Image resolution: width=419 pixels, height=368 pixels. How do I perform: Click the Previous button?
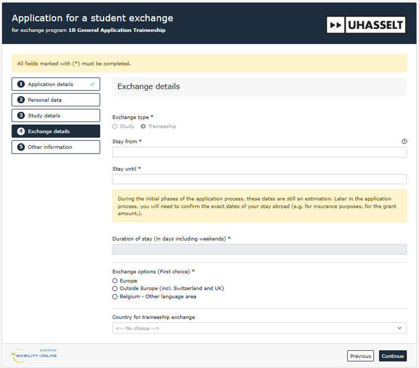[x=360, y=356]
